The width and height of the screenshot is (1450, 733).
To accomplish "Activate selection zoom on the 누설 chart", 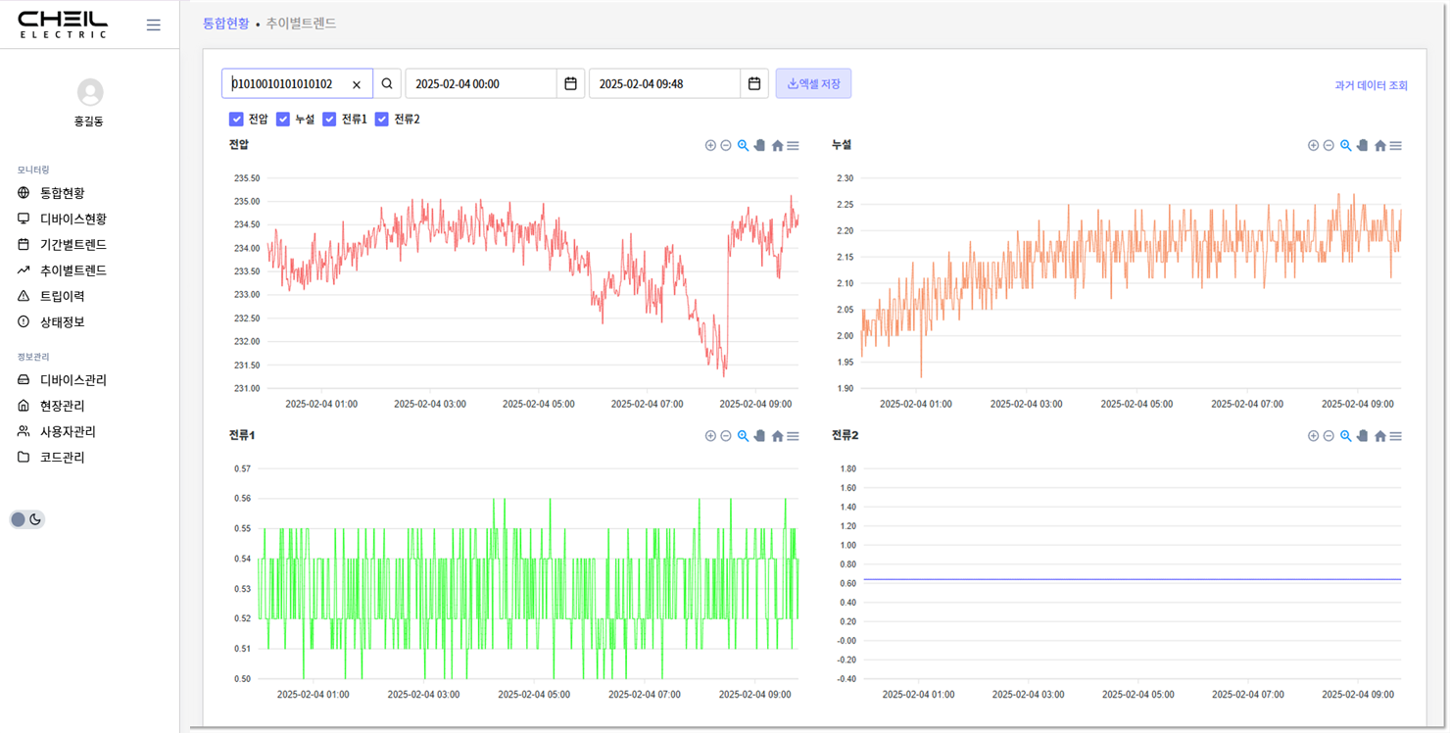I will click(x=1345, y=146).
